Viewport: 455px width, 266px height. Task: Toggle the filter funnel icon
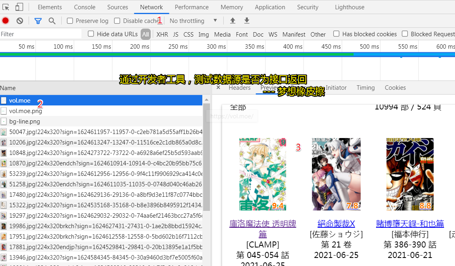click(38, 21)
